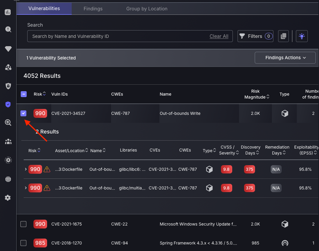Image resolution: width=319 pixels, height=251 pixels.
Task: Click the Spring Framework 4.3.x name cell
Action: (x=198, y=243)
